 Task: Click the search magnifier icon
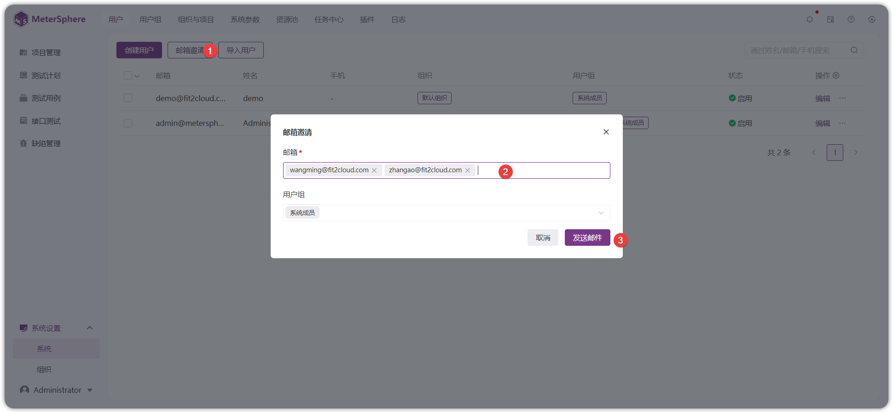coord(854,50)
